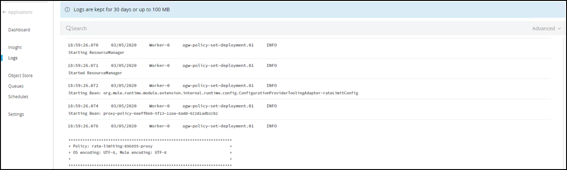Click timestamp 18:59:26.071
This screenshot has height=170, width=567.
click(83, 65)
